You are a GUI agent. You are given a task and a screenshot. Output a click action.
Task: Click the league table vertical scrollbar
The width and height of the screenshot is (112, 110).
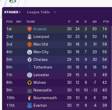pyautogui.click(x=111, y=68)
